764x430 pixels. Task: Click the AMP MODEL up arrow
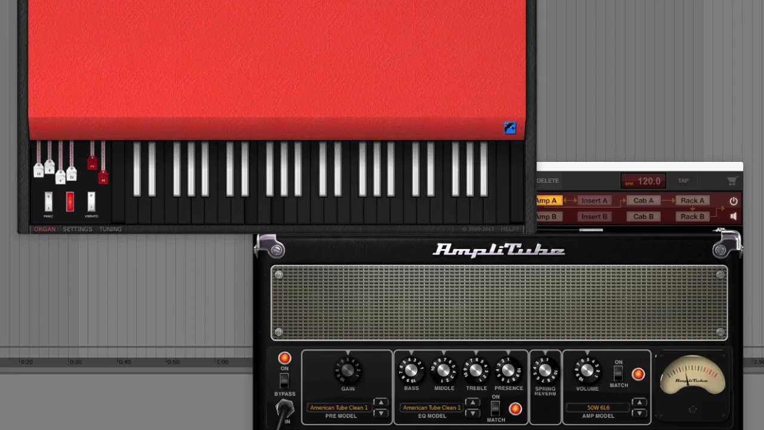click(639, 403)
